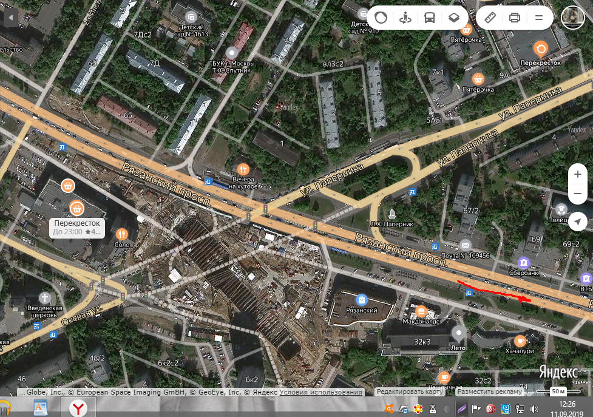Open traffic view with the circle icon
This screenshot has height=417, width=593.
click(x=381, y=18)
